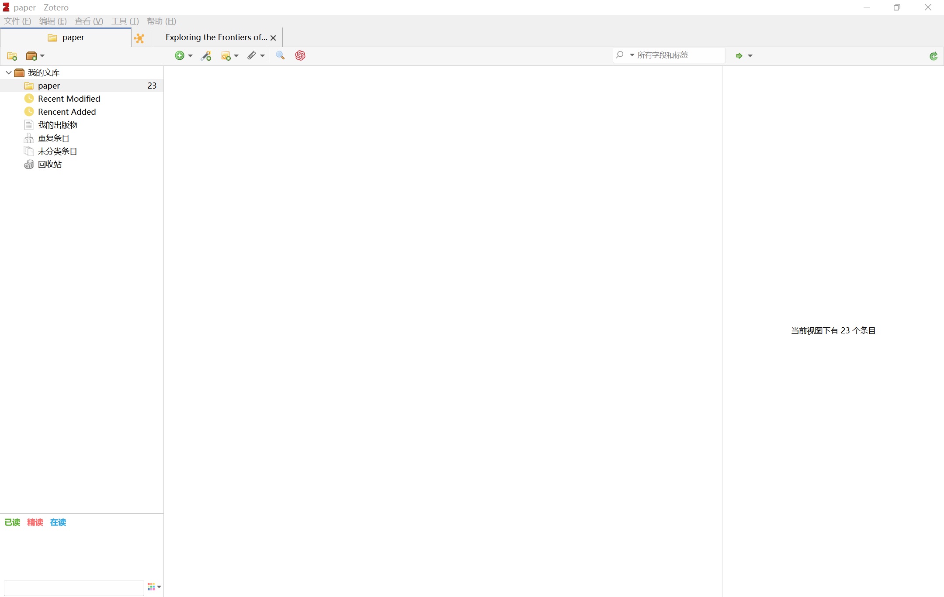This screenshot has width=944, height=597.
Task: Close the Exploring the Frontiers tab
Action: click(273, 38)
